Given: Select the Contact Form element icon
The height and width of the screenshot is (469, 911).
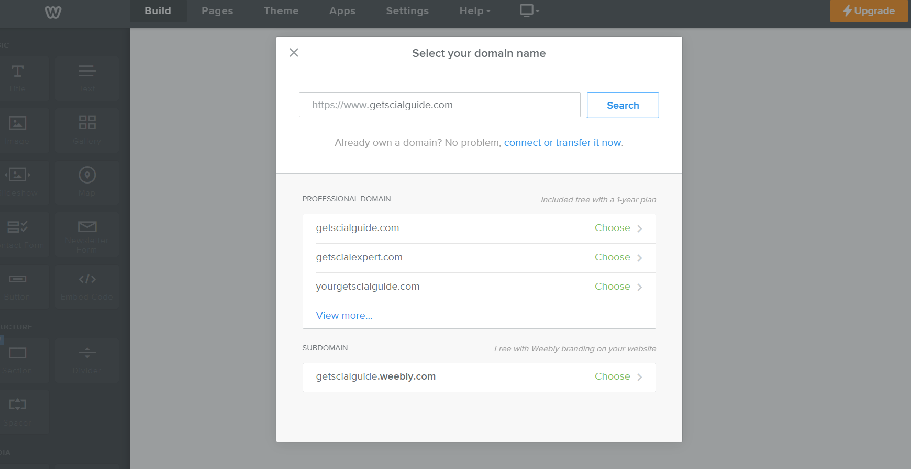Looking at the screenshot, I should coord(17,226).
